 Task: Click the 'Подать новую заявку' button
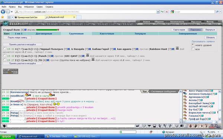pyautogui.click(x=17, y=37)
